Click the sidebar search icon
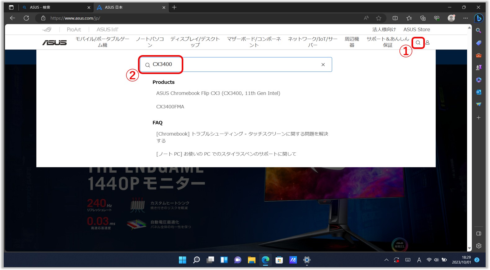The image size is (490, 270). tap(479, 31)
